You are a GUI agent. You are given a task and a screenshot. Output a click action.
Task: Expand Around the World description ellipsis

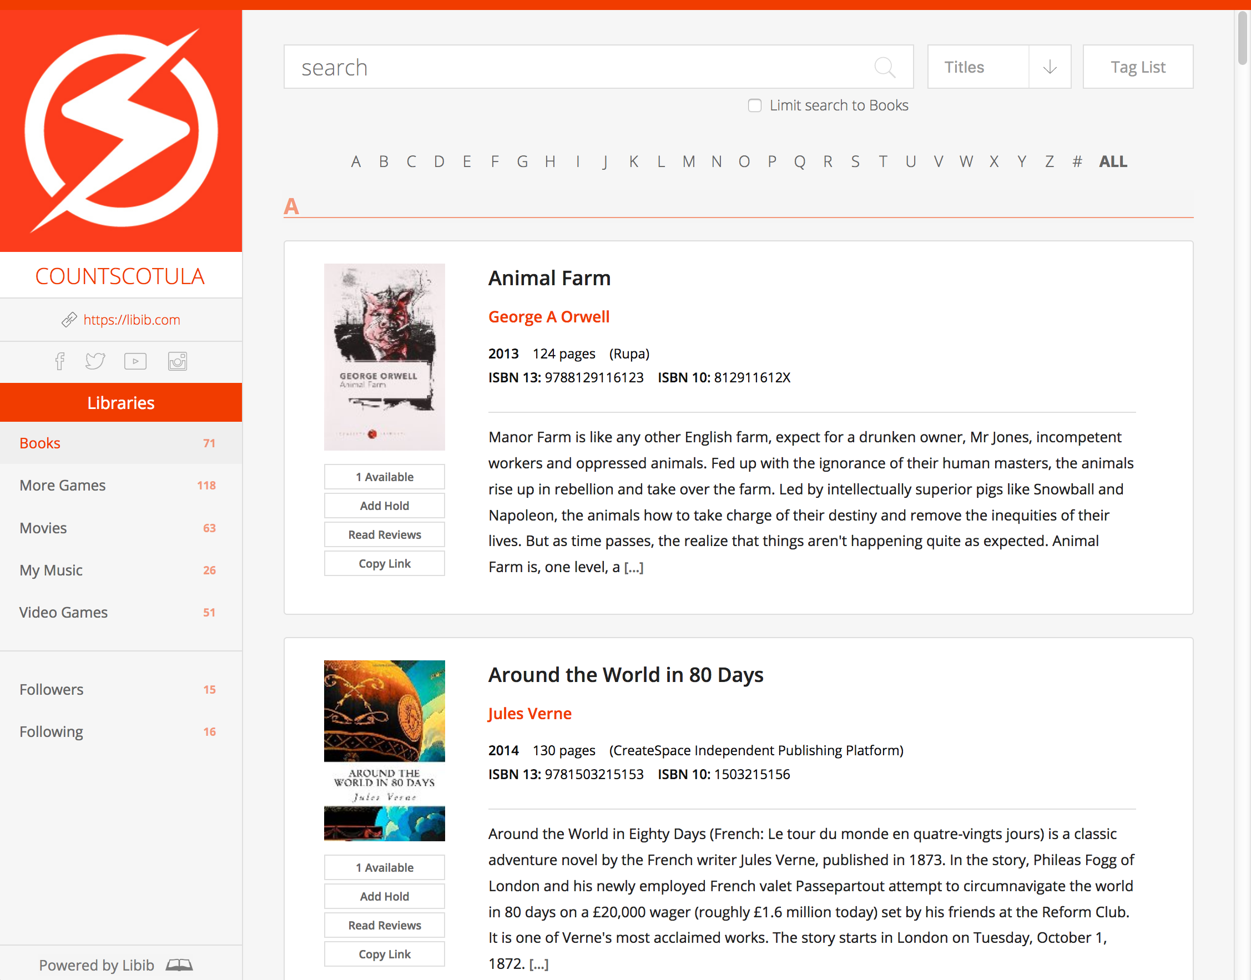pos(539,964)
